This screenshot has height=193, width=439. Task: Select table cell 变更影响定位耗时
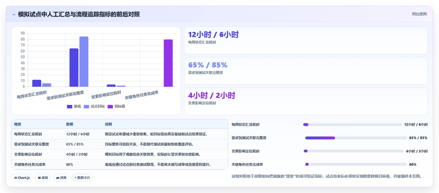28,154
